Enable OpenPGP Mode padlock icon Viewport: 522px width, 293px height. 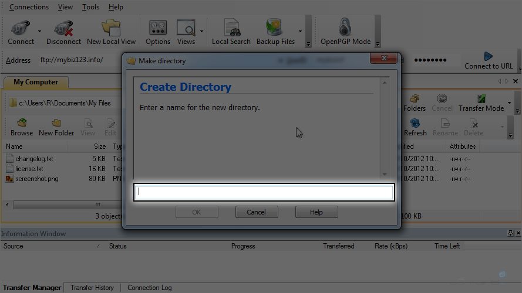(345, 29)
